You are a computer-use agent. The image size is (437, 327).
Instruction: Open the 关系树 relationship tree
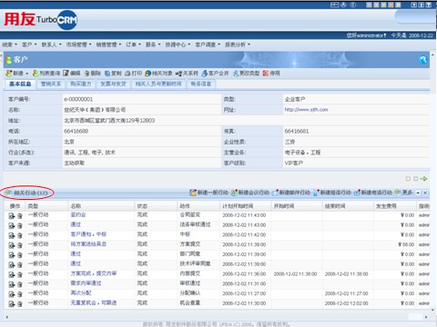[187, 74]
